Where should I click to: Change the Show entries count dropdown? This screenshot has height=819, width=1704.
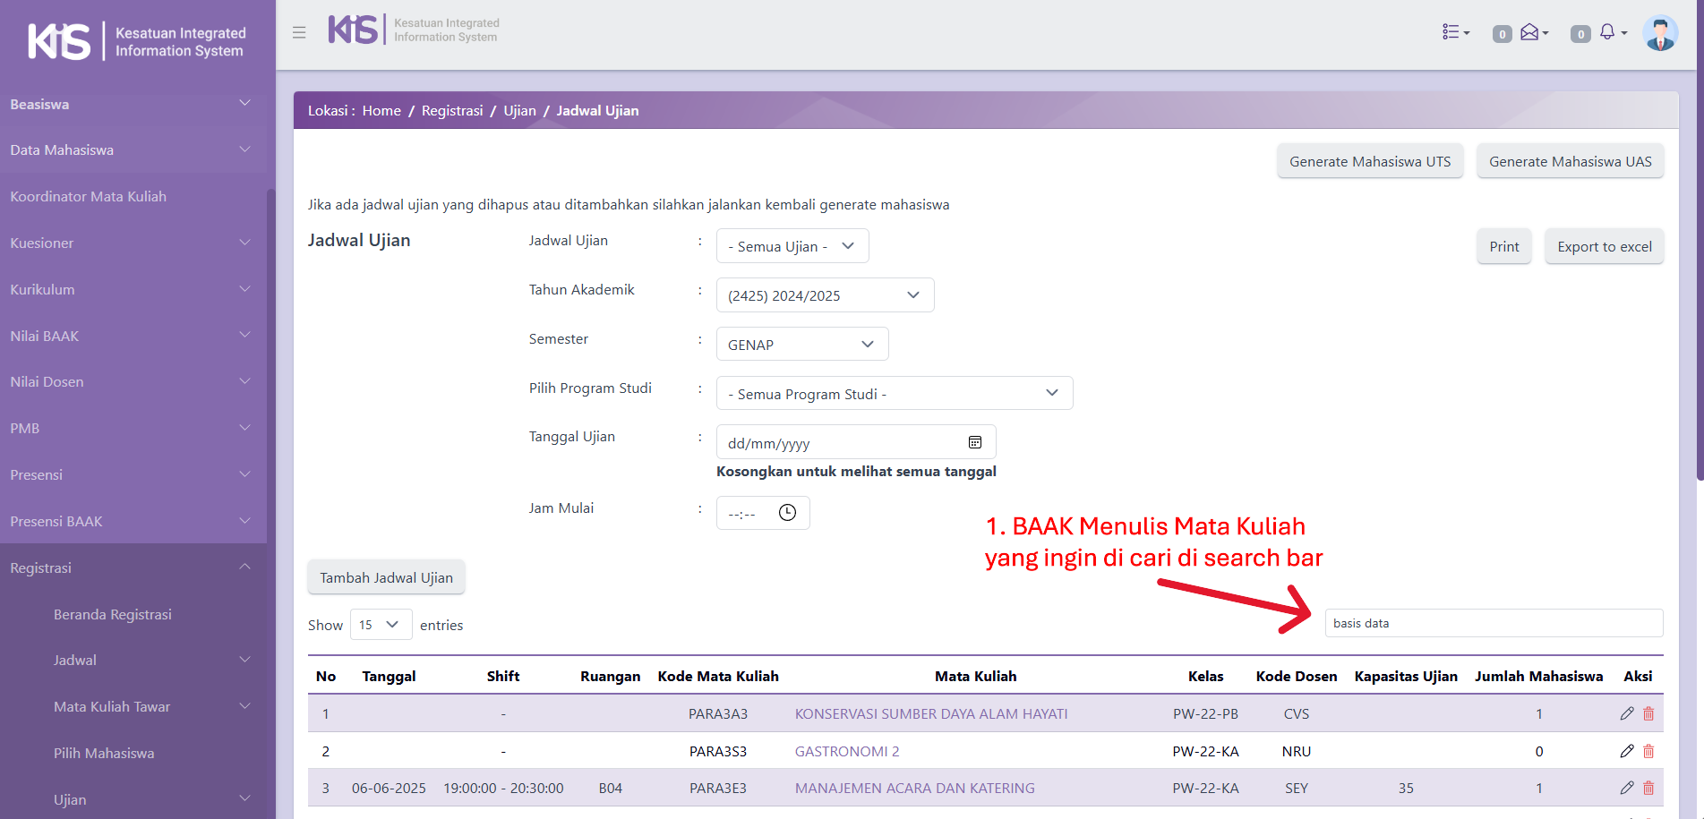point(380,625)
